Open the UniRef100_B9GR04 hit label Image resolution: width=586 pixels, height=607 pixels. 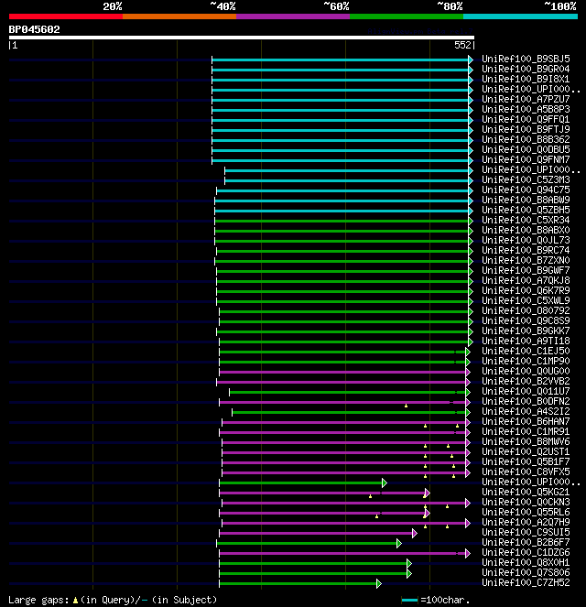[x=526, y=69]
